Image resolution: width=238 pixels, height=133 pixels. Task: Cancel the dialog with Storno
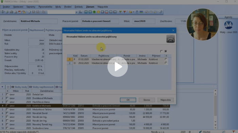147,100
